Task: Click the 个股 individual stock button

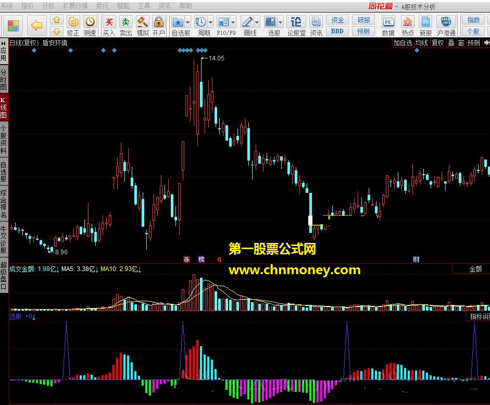Action: click(x=473, y=31)
